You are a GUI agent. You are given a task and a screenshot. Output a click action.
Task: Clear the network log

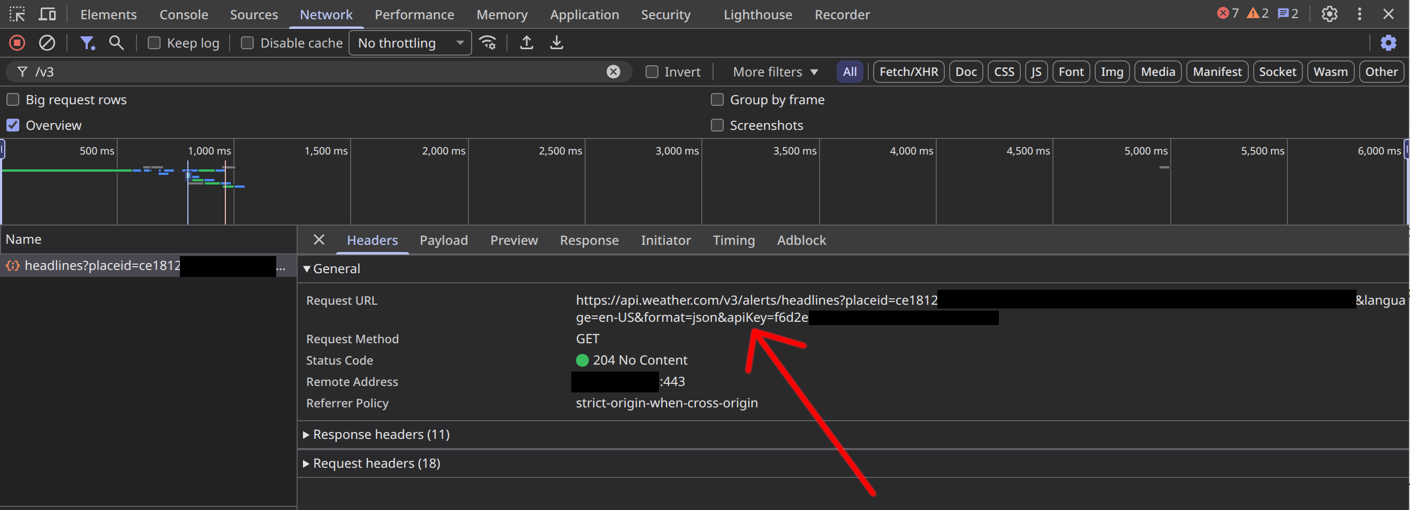[47, 43]
